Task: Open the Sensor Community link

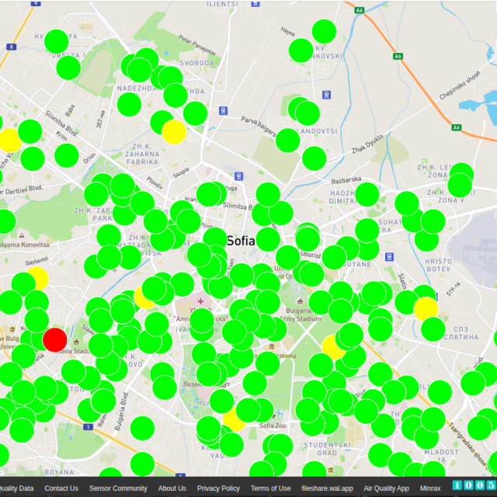Action: click(118, 488)
